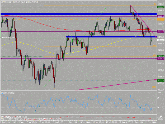
Task: Click the 5043.0 price axis value
Action: click(x=161, y=70)
